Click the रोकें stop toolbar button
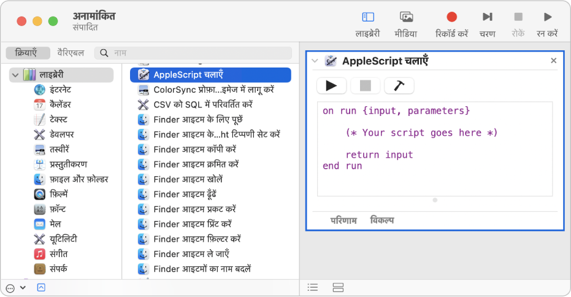The width and height of the screenshot is (571, 297). click(518, 25)
